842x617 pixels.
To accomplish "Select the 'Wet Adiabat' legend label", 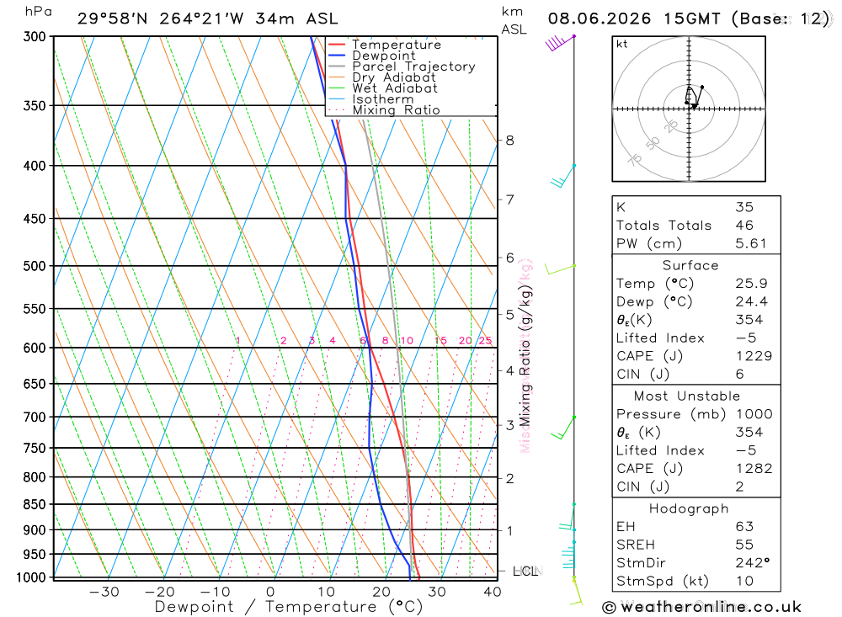I will pyautogui.click(x=395, y=88).
